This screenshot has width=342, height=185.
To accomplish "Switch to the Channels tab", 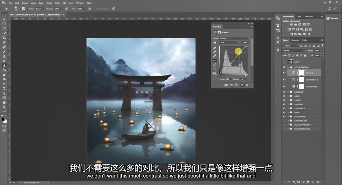I will coord(295,40).
